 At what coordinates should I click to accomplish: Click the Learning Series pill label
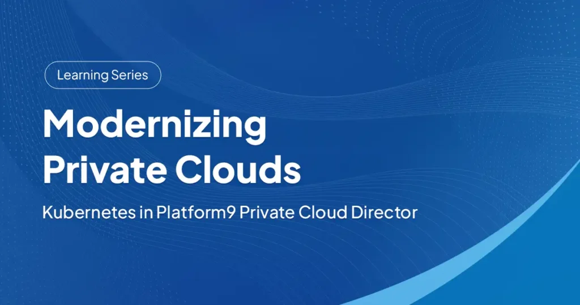click(x=103, y=75)
